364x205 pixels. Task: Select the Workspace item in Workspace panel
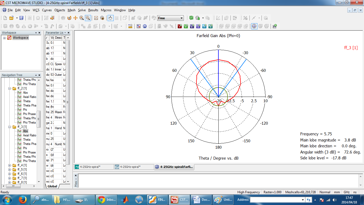coord(20,38)
